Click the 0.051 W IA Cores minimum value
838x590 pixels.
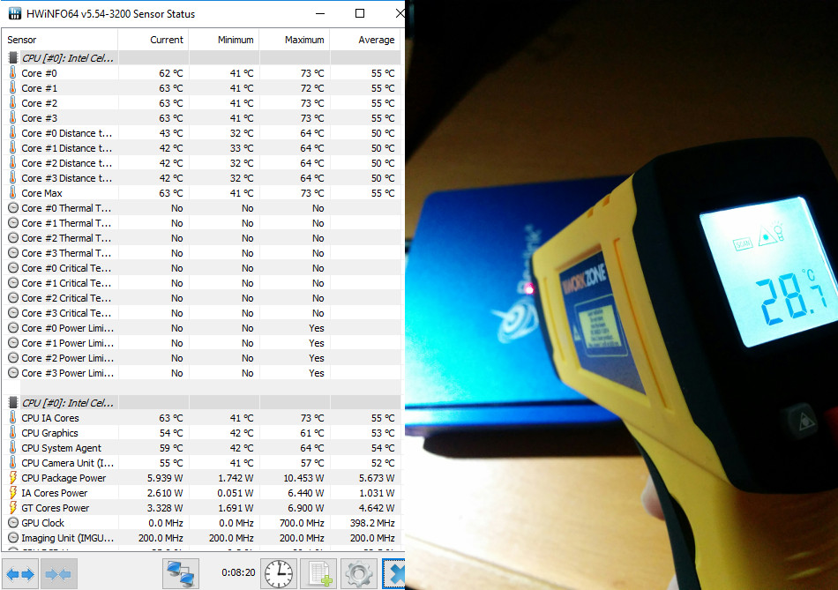point(236,493)
